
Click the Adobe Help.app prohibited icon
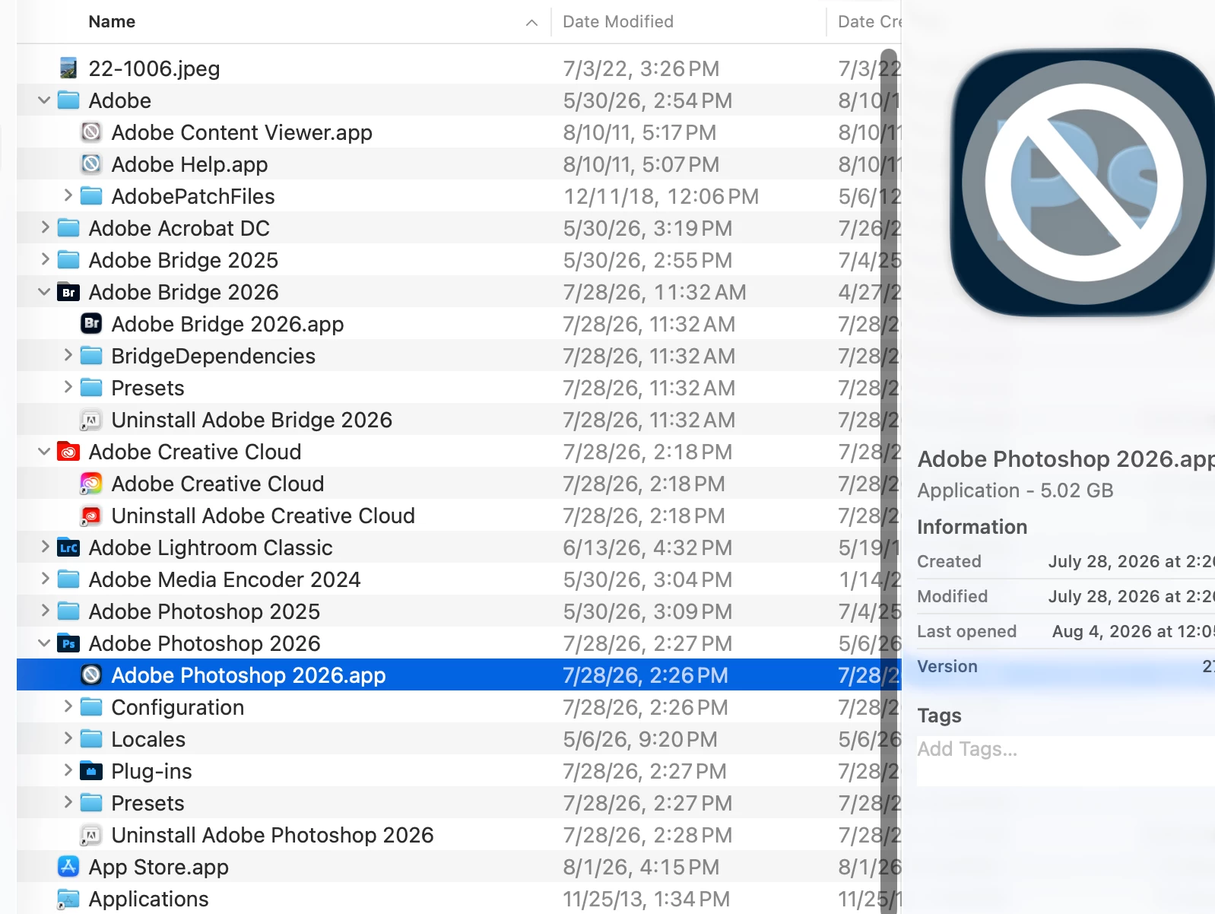(91, 164)
